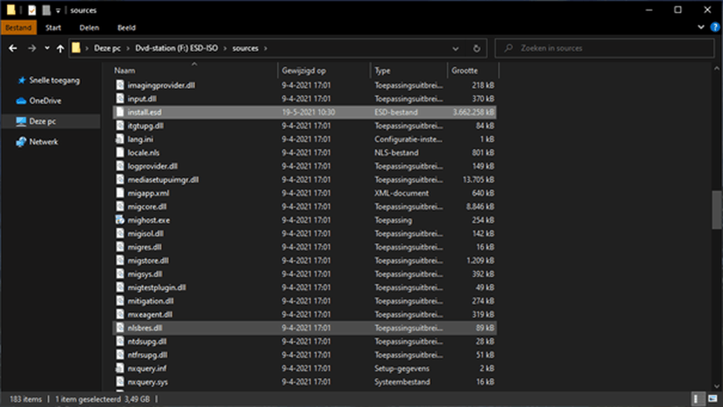Refresh the sources folder view
723x407 pixels.
[476, 48]
